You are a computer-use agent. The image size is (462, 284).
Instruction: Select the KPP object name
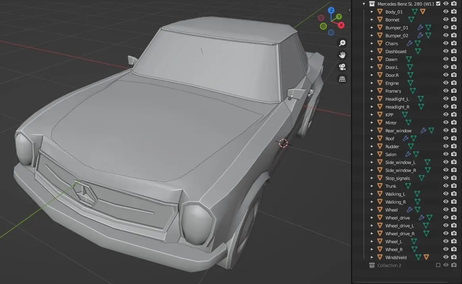389,115
